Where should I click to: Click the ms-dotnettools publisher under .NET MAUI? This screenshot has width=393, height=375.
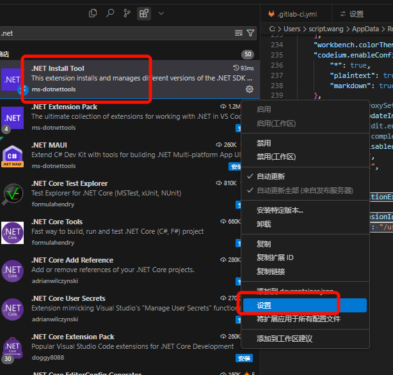click(54, 166)
